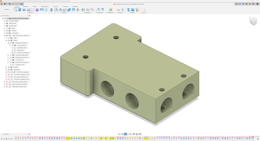Expand the Sketches folder
The image size is (260, 141).
click(6, 67)
